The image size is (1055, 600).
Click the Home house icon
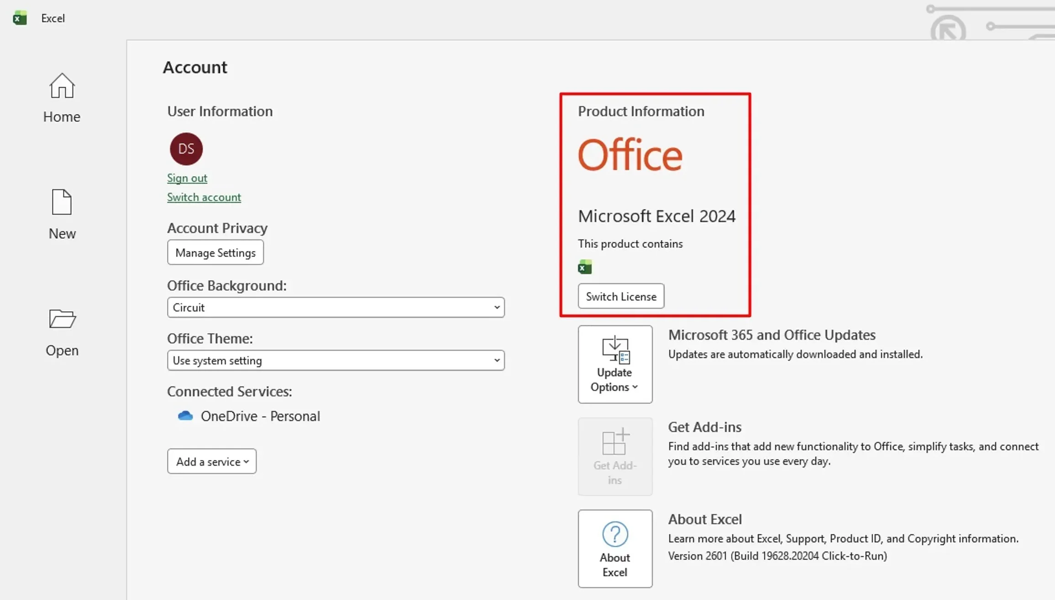click(x=62, y=86)
